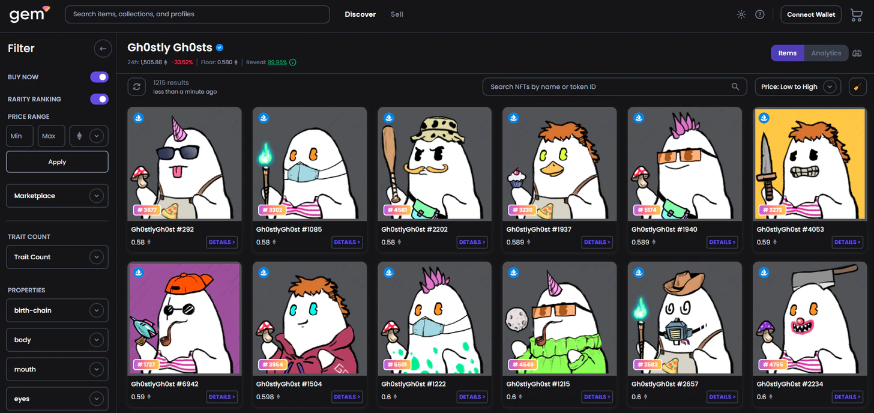Open the Discord icon next to Analytics
The image size is (874, 413).
pyautogui.click(x=857, y=53)
